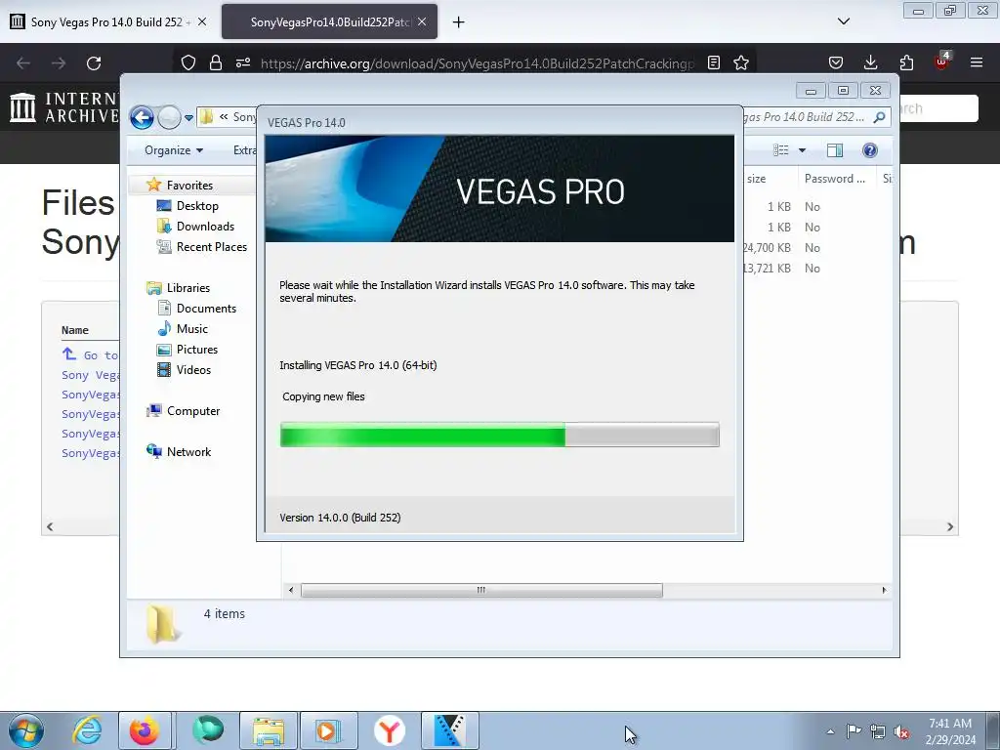This screenshot has width=1000, height=750.
Task: Go back in the Explorer window
Action: [x=142, y=117]
